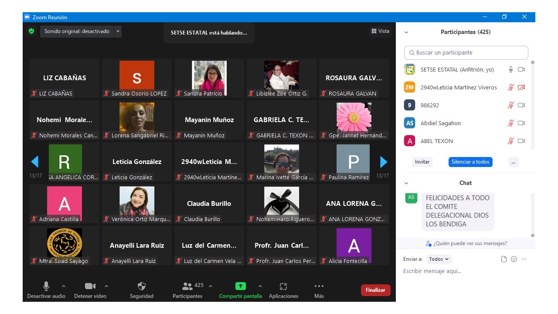Screen dimensions: 558x314
Task: Select the pink flower tile of Gpe. Jannet Hernández
Action: pos(354,120)
